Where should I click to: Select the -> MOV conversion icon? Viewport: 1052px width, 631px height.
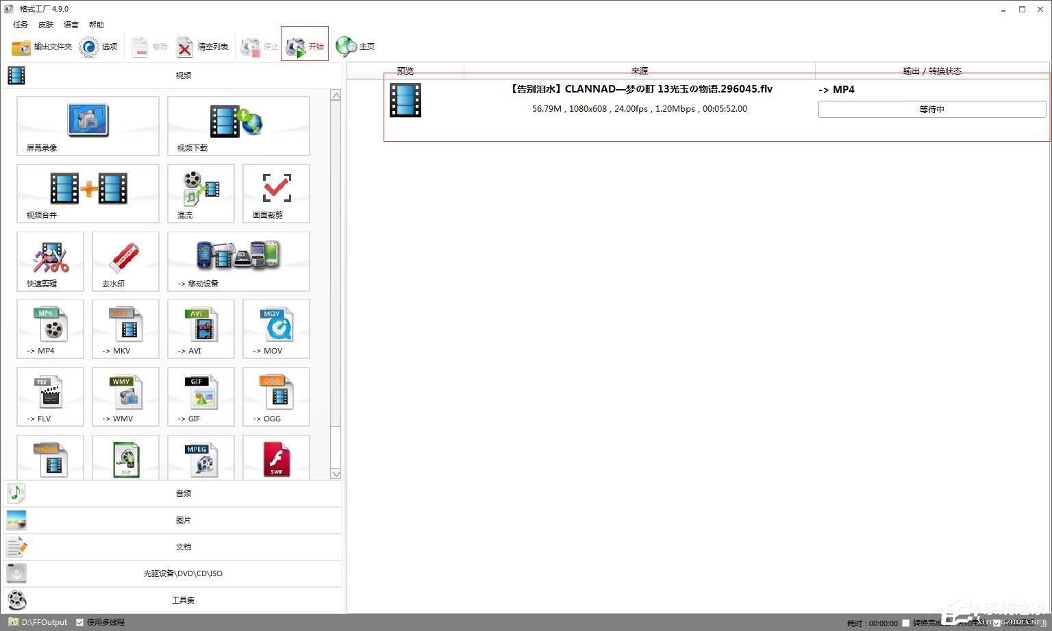tap(276, 328)
